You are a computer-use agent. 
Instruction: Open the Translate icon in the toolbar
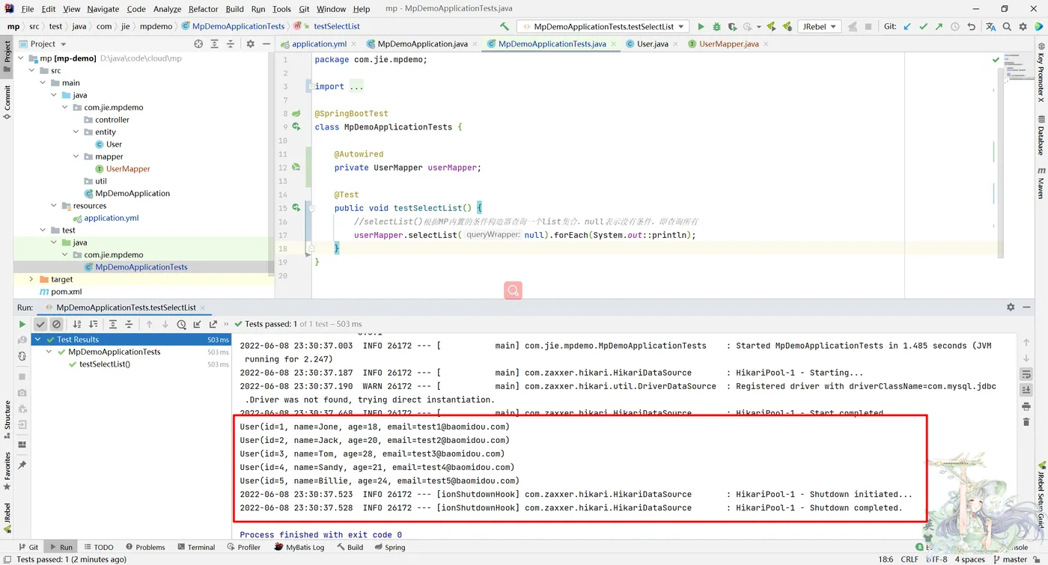coord(990,26)
